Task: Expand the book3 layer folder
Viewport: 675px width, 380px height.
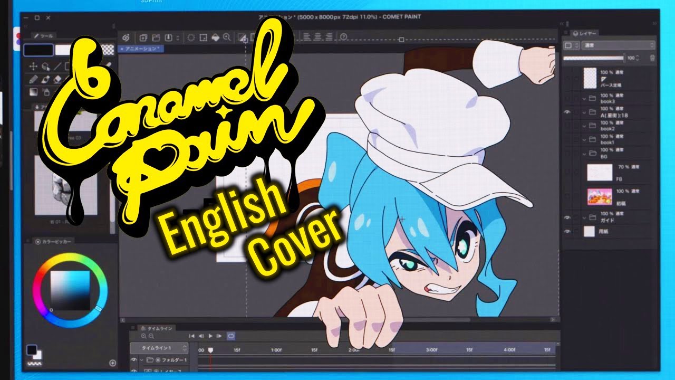Action: pyautogui.click(x=584, y=99)
